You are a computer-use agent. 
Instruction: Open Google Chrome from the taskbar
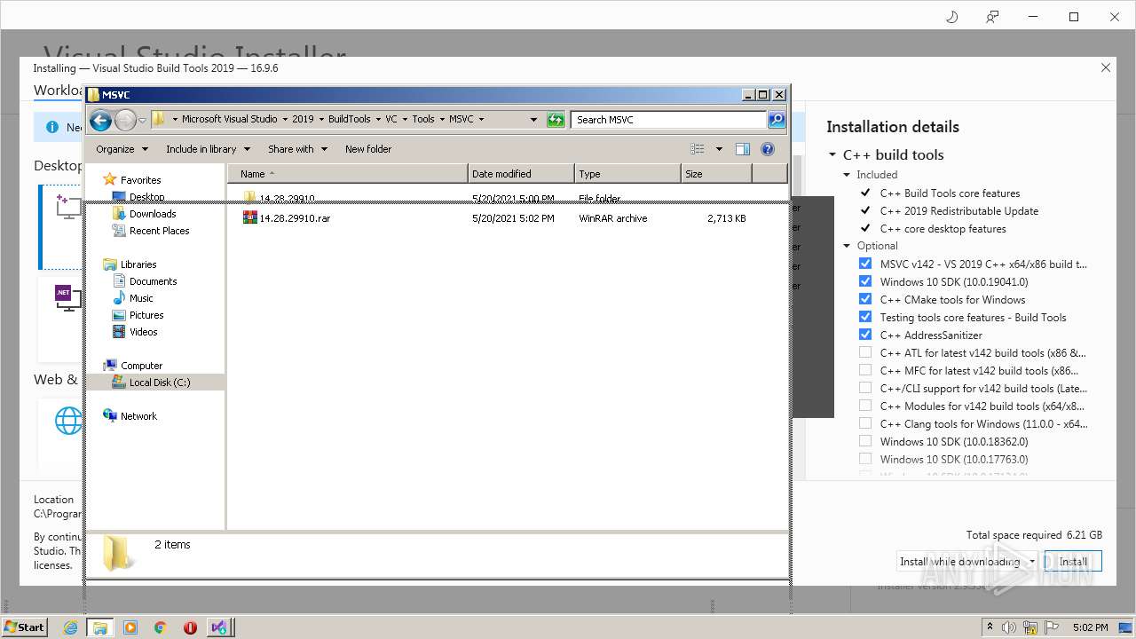tap(161, 627)
